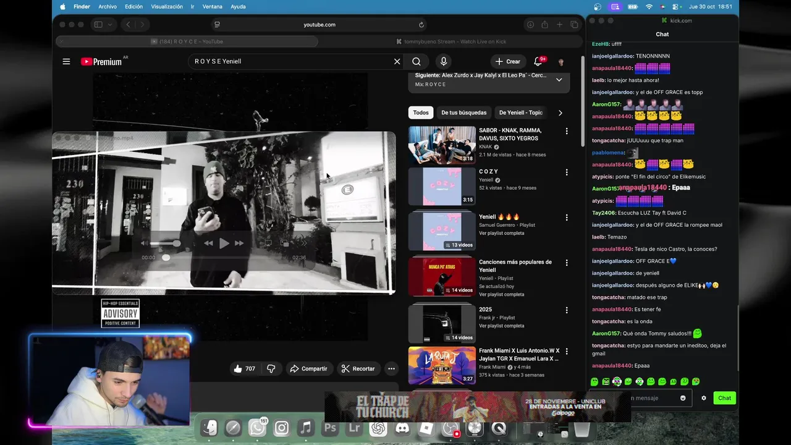Open Ver playlist completa for 2025
This screenshot has width=791, height=445.
(501, 326)
